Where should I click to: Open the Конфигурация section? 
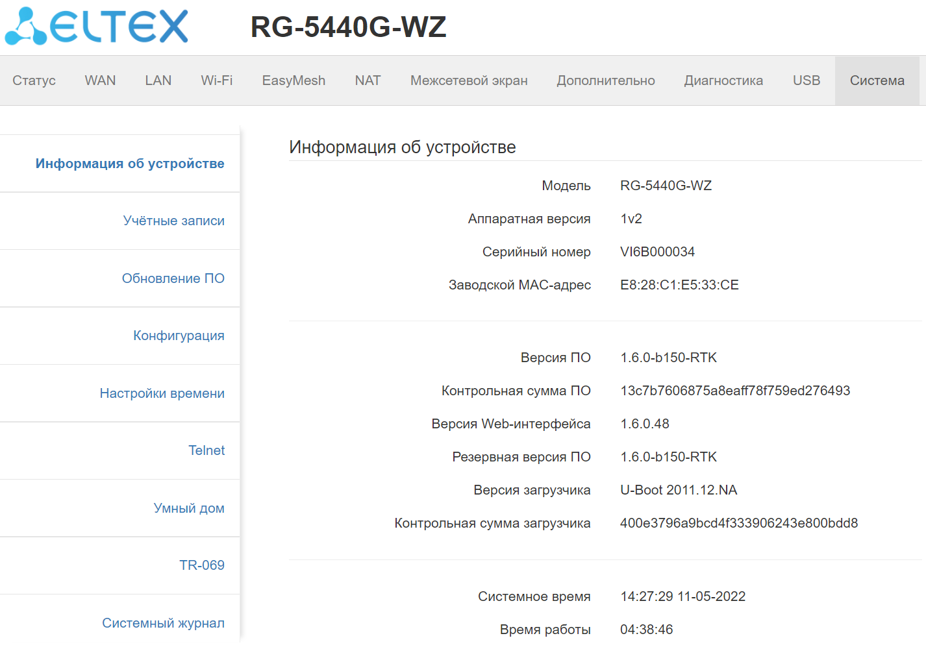click(179, 336)
